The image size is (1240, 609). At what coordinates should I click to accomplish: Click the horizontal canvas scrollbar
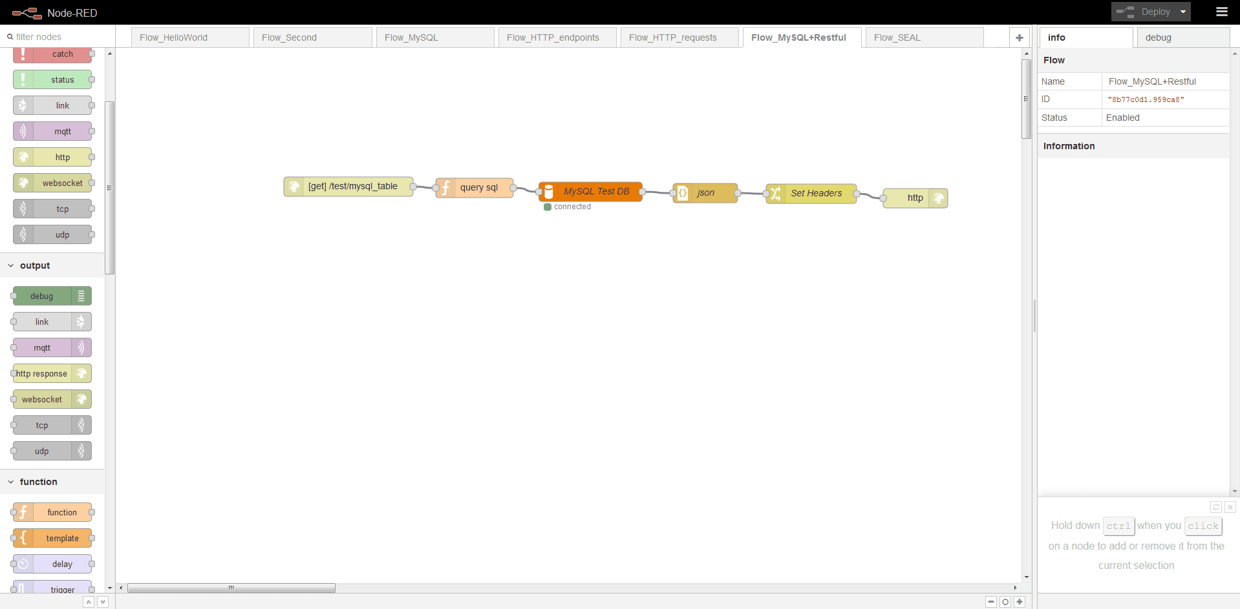tap(231, 588)
